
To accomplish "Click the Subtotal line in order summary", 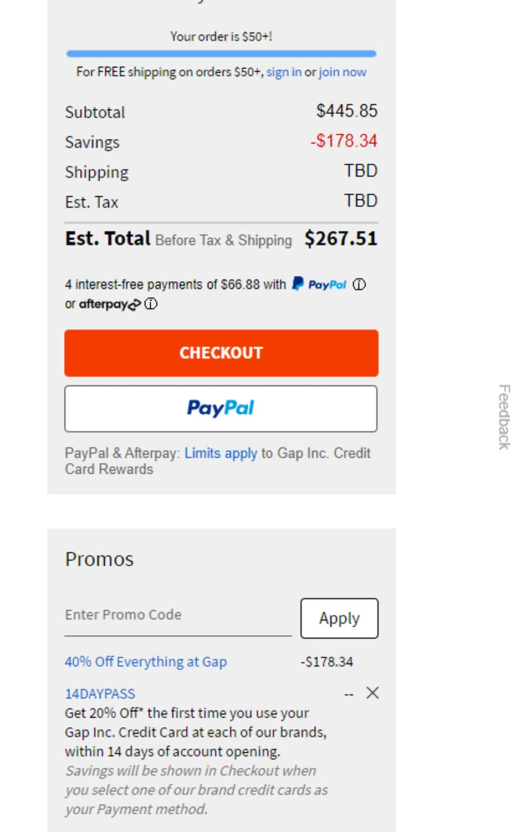I will point(95,112).
